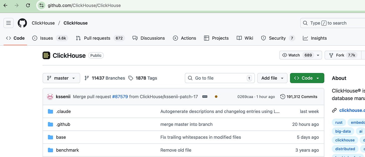Switch to the Discussions tab
This screenshot has width=365, height=157.
[149, 38]
